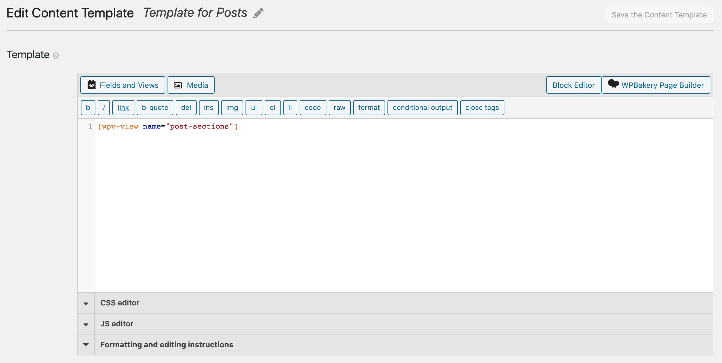
Task: Expand the CSS editor section arrow
Action: tap(86, 303)
